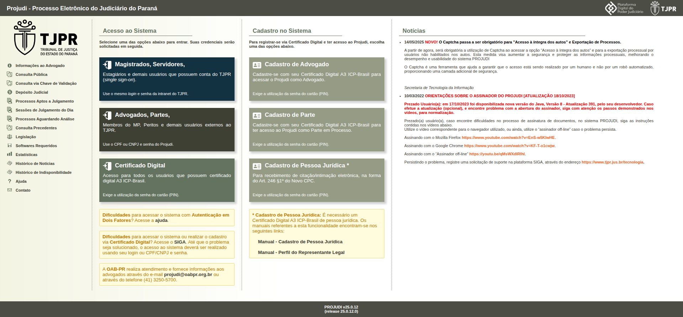Select Cadastro de Pessoa Jurídica registration
Screen dimensions: 683x317
(317, 180)
